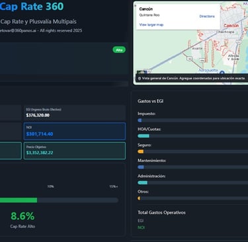Click the Total Gastos Operativos heading
The width and height of the screenshot is (248, 242).
tap(161, 212)
